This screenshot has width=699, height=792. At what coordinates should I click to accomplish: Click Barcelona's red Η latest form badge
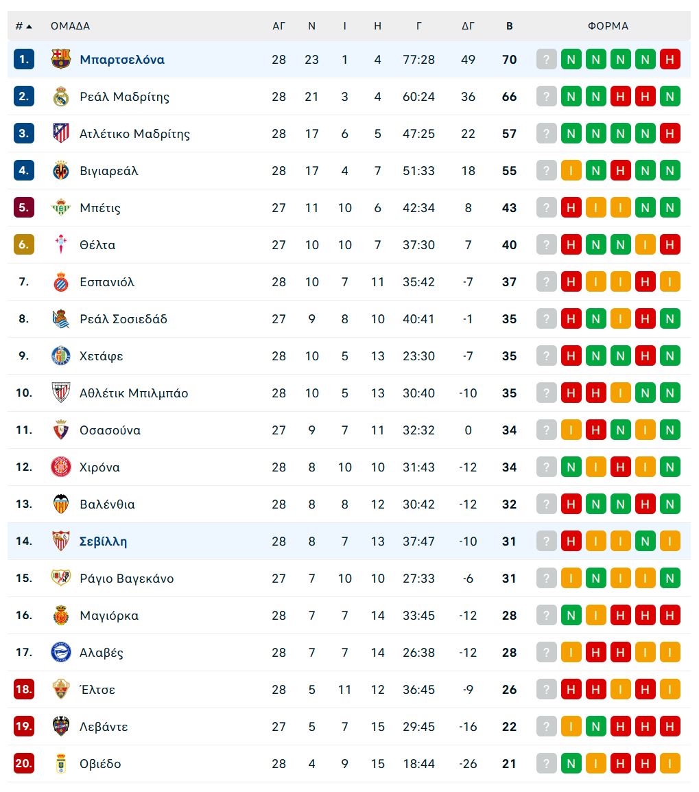[670, 60]
